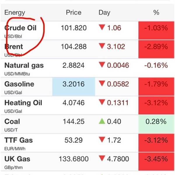Click the Heating Oil down arrow
The width and height of the screenshot is (175, 175).
point(102,103)
